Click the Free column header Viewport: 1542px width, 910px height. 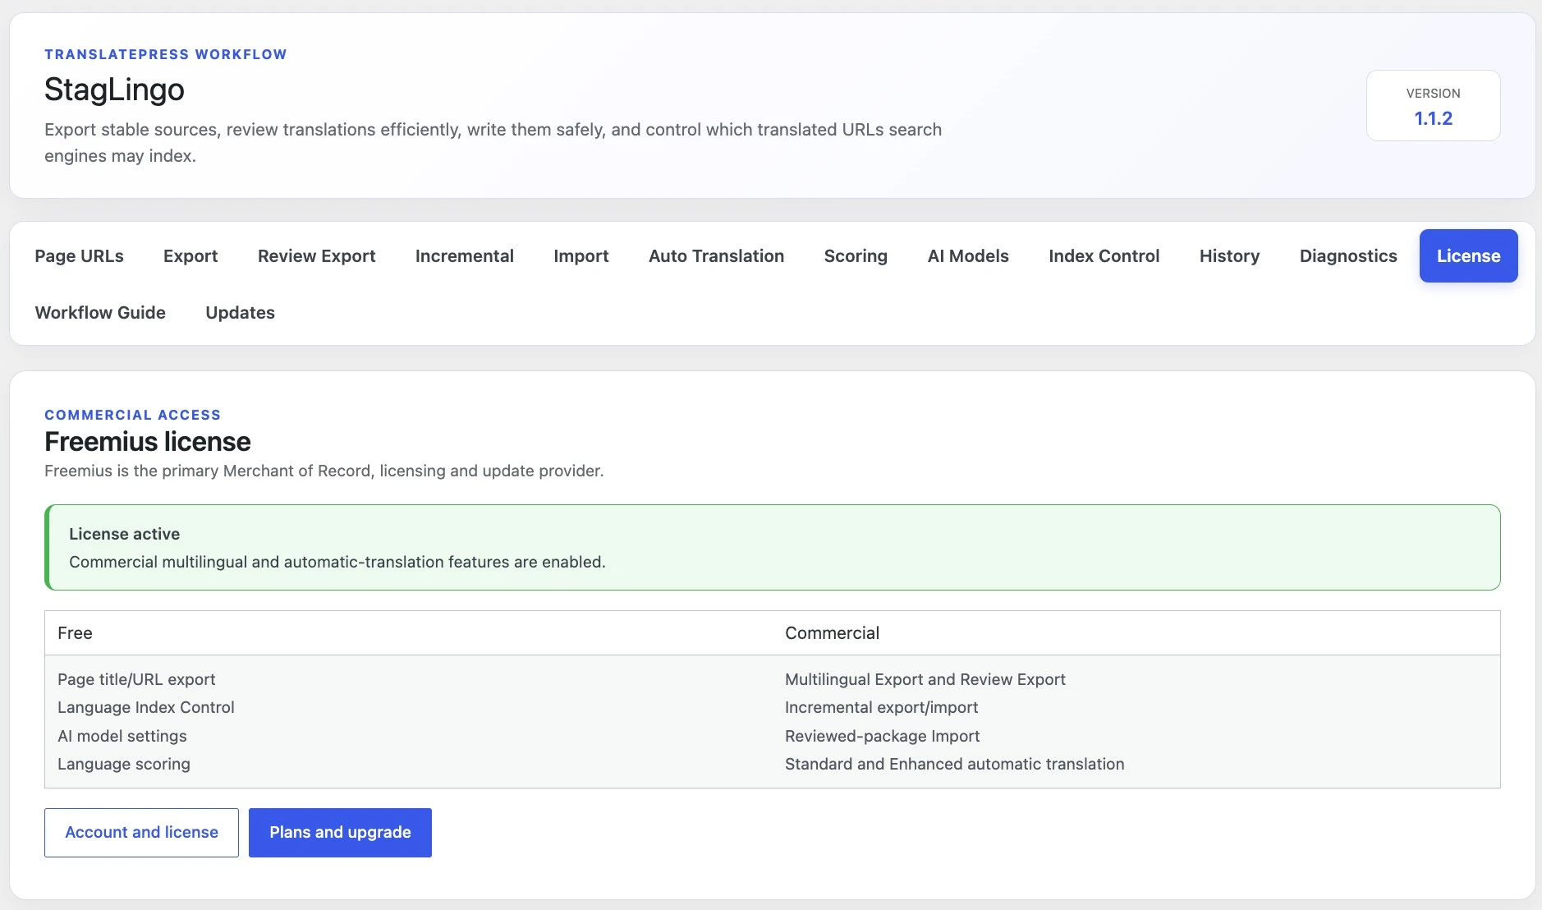(x=75, y=633)
